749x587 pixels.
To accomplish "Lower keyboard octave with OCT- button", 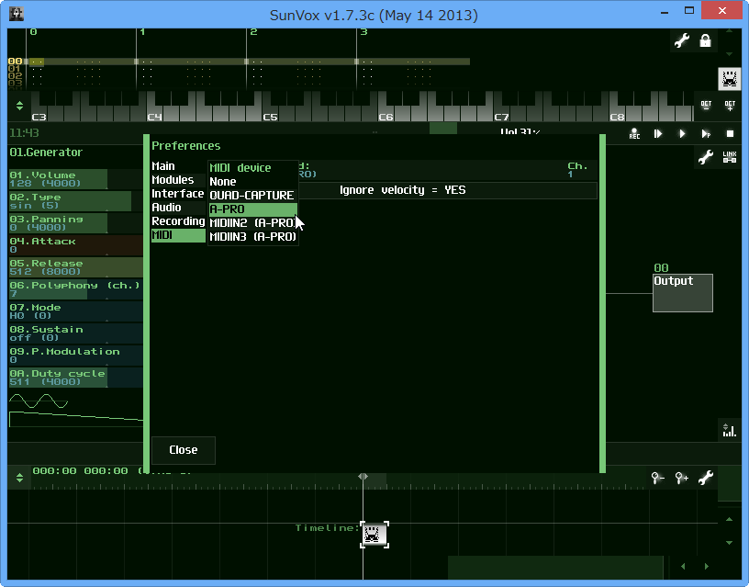I will 706,106.
